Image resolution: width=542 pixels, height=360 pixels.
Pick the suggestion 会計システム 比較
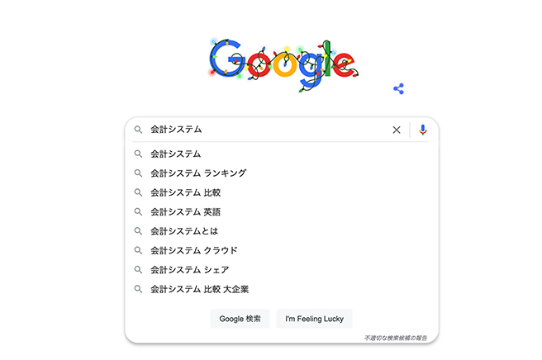click(186, 192)
